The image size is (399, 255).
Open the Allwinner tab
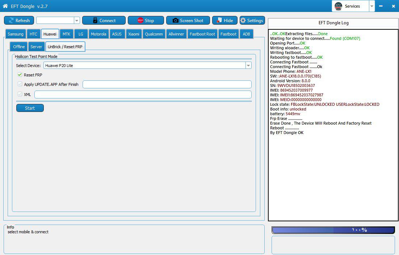176,34
